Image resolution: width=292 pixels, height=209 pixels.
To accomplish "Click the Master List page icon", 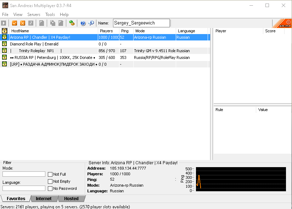I will pyautogui.click(x=41, y=23).
